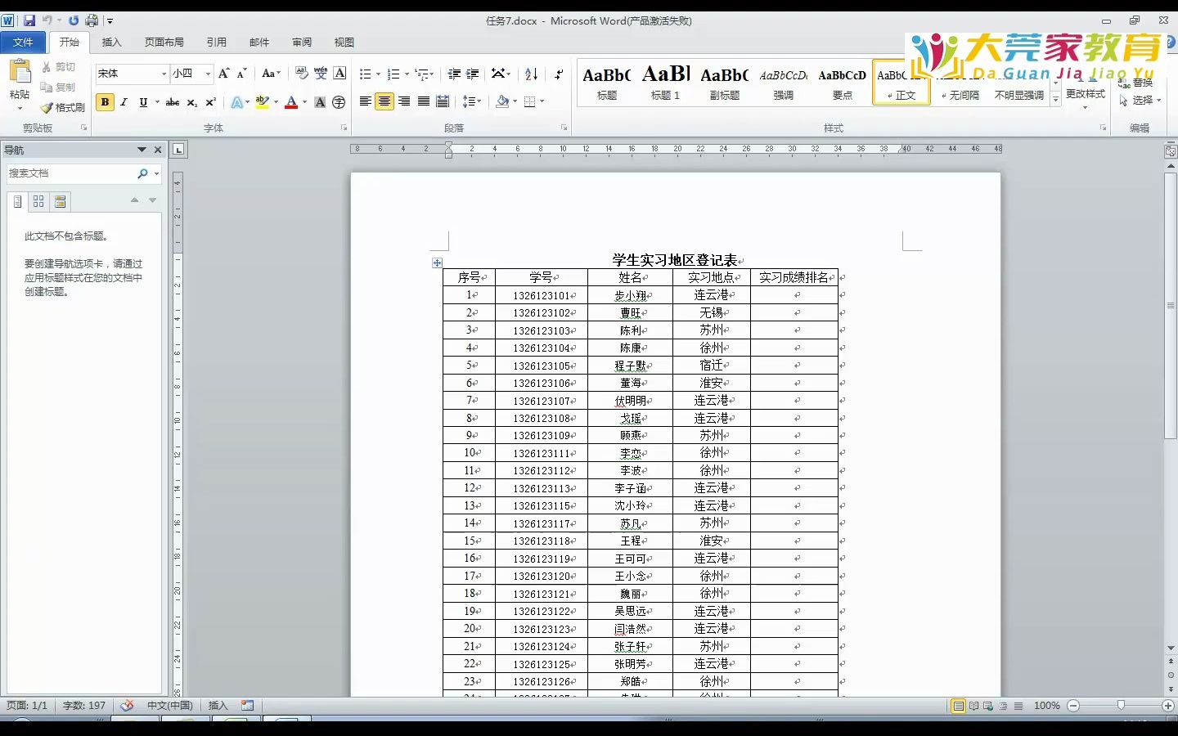1178x736 pixels.
Task: Click the vertical scrollbar thumb
Action: (1171, 306)
